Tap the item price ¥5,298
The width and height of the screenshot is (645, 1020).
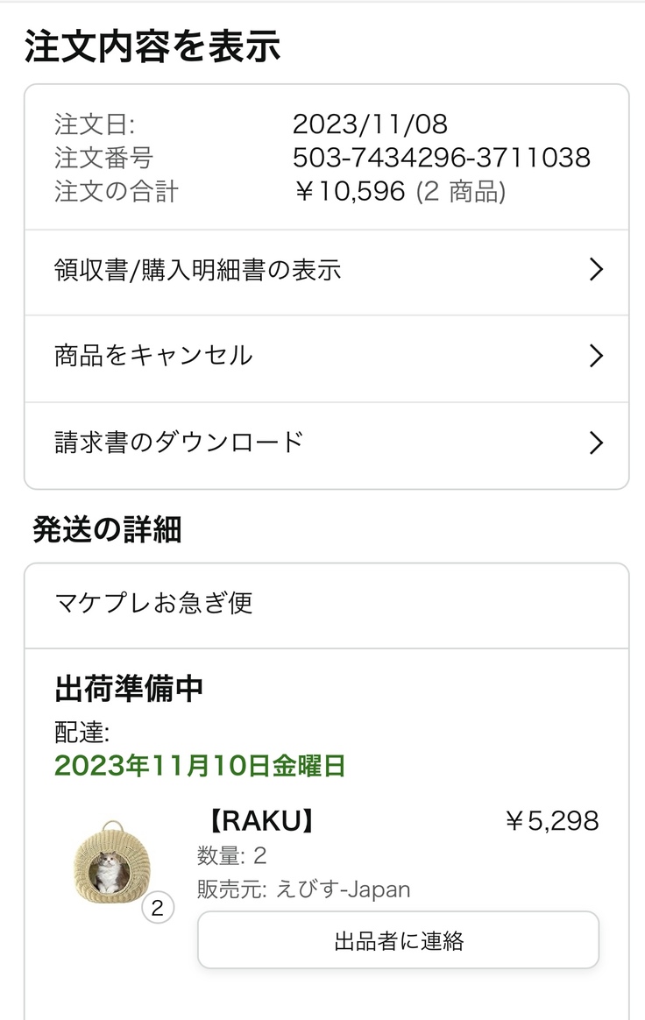point(552,821)
